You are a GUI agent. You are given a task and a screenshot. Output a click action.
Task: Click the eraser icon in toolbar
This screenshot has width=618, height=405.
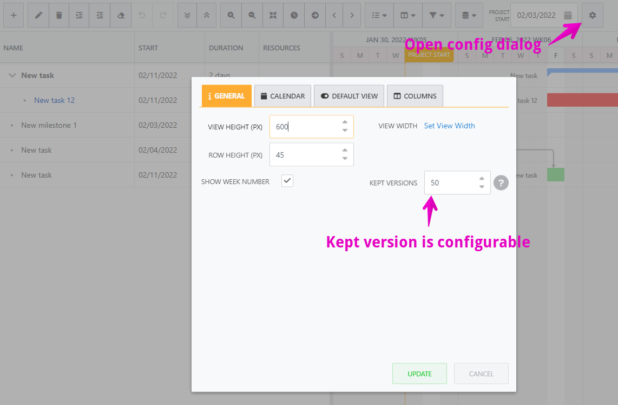coord(121,15)
